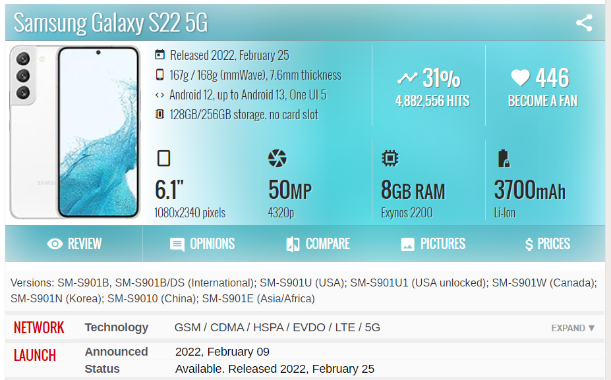Click the display size screen icon
The width and height of the screenshot is (611, 380).
pos(163,159)
